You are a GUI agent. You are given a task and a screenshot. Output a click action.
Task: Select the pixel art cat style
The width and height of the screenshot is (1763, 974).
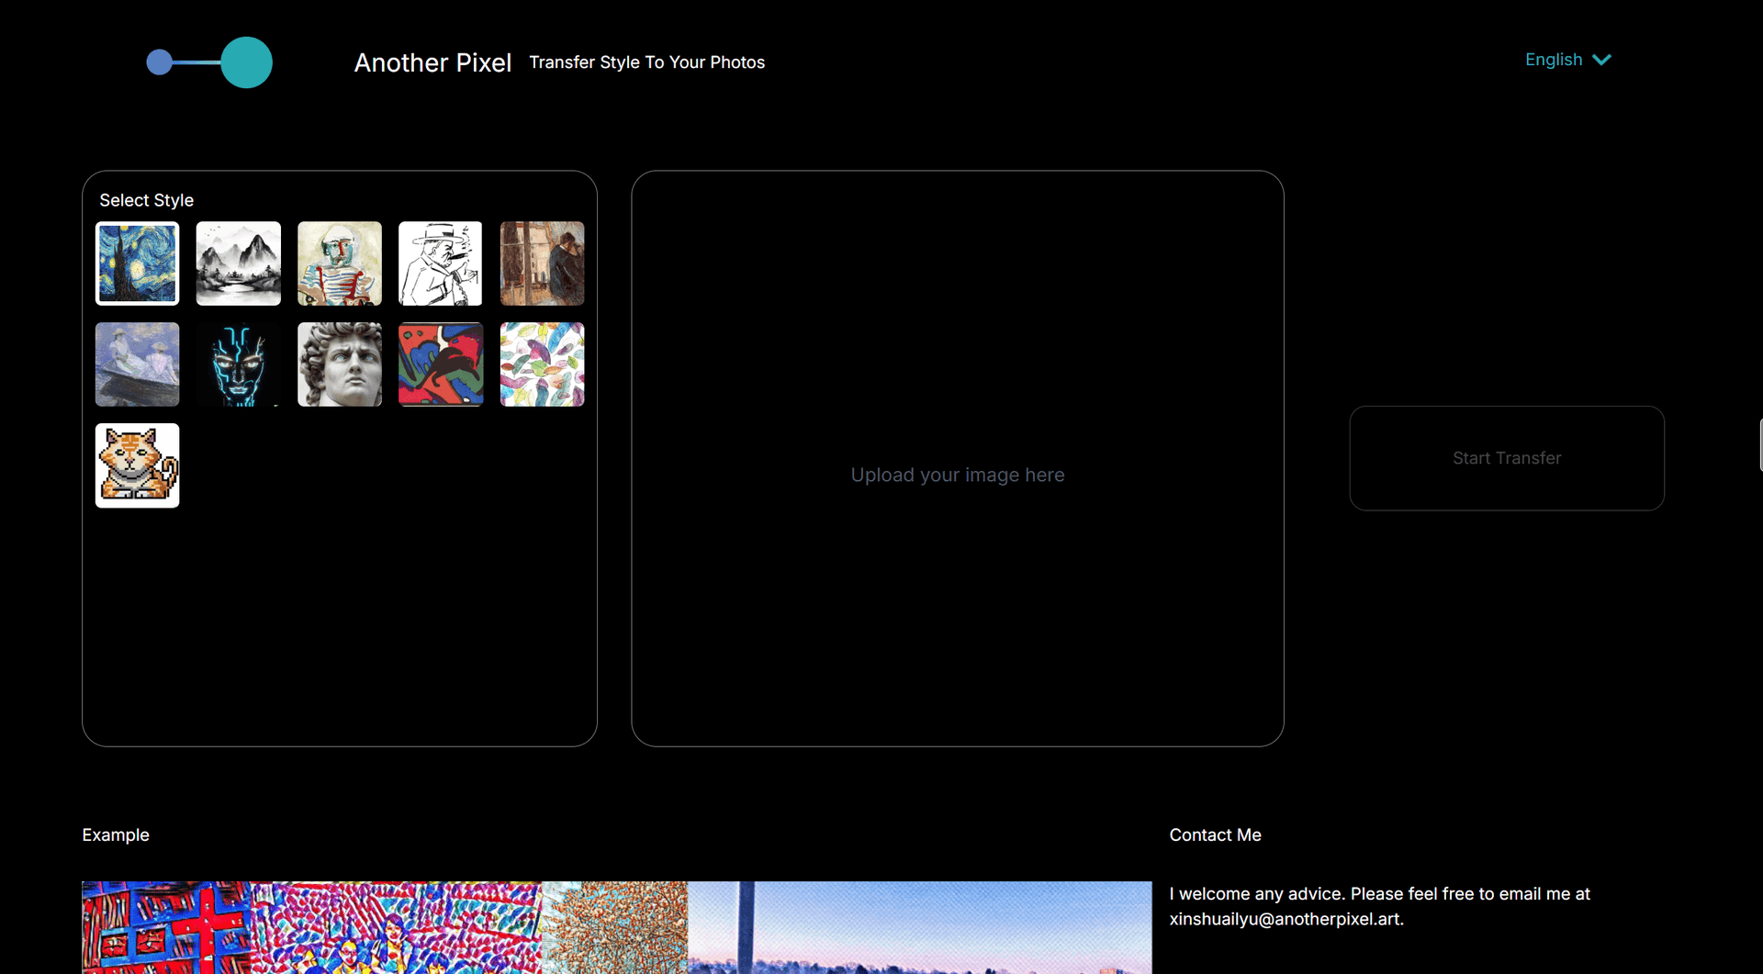(138, 465)
